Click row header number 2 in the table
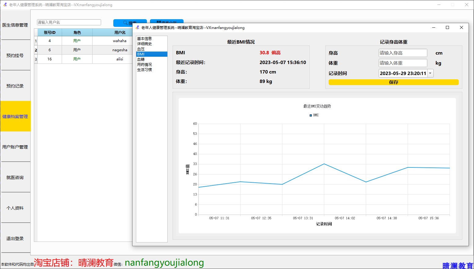Image resolution: width=474 pixels, height=269 pixels. [x=36, y=50]
